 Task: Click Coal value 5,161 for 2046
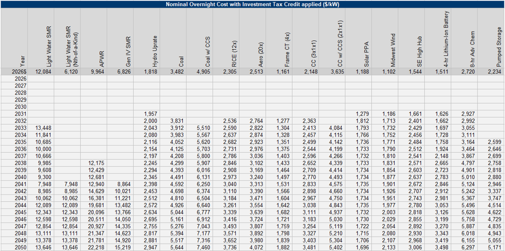(x=177, y=219)
